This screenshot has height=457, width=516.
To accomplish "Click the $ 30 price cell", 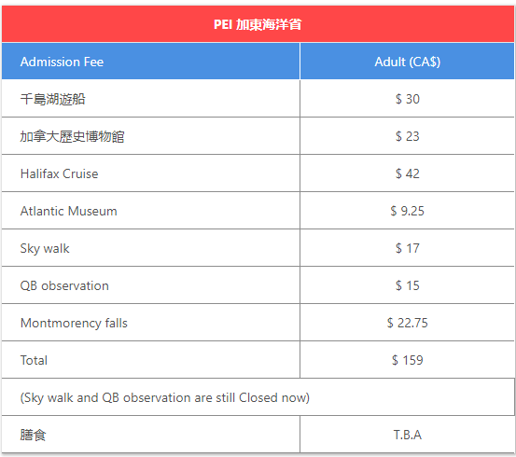I will 408,99.
